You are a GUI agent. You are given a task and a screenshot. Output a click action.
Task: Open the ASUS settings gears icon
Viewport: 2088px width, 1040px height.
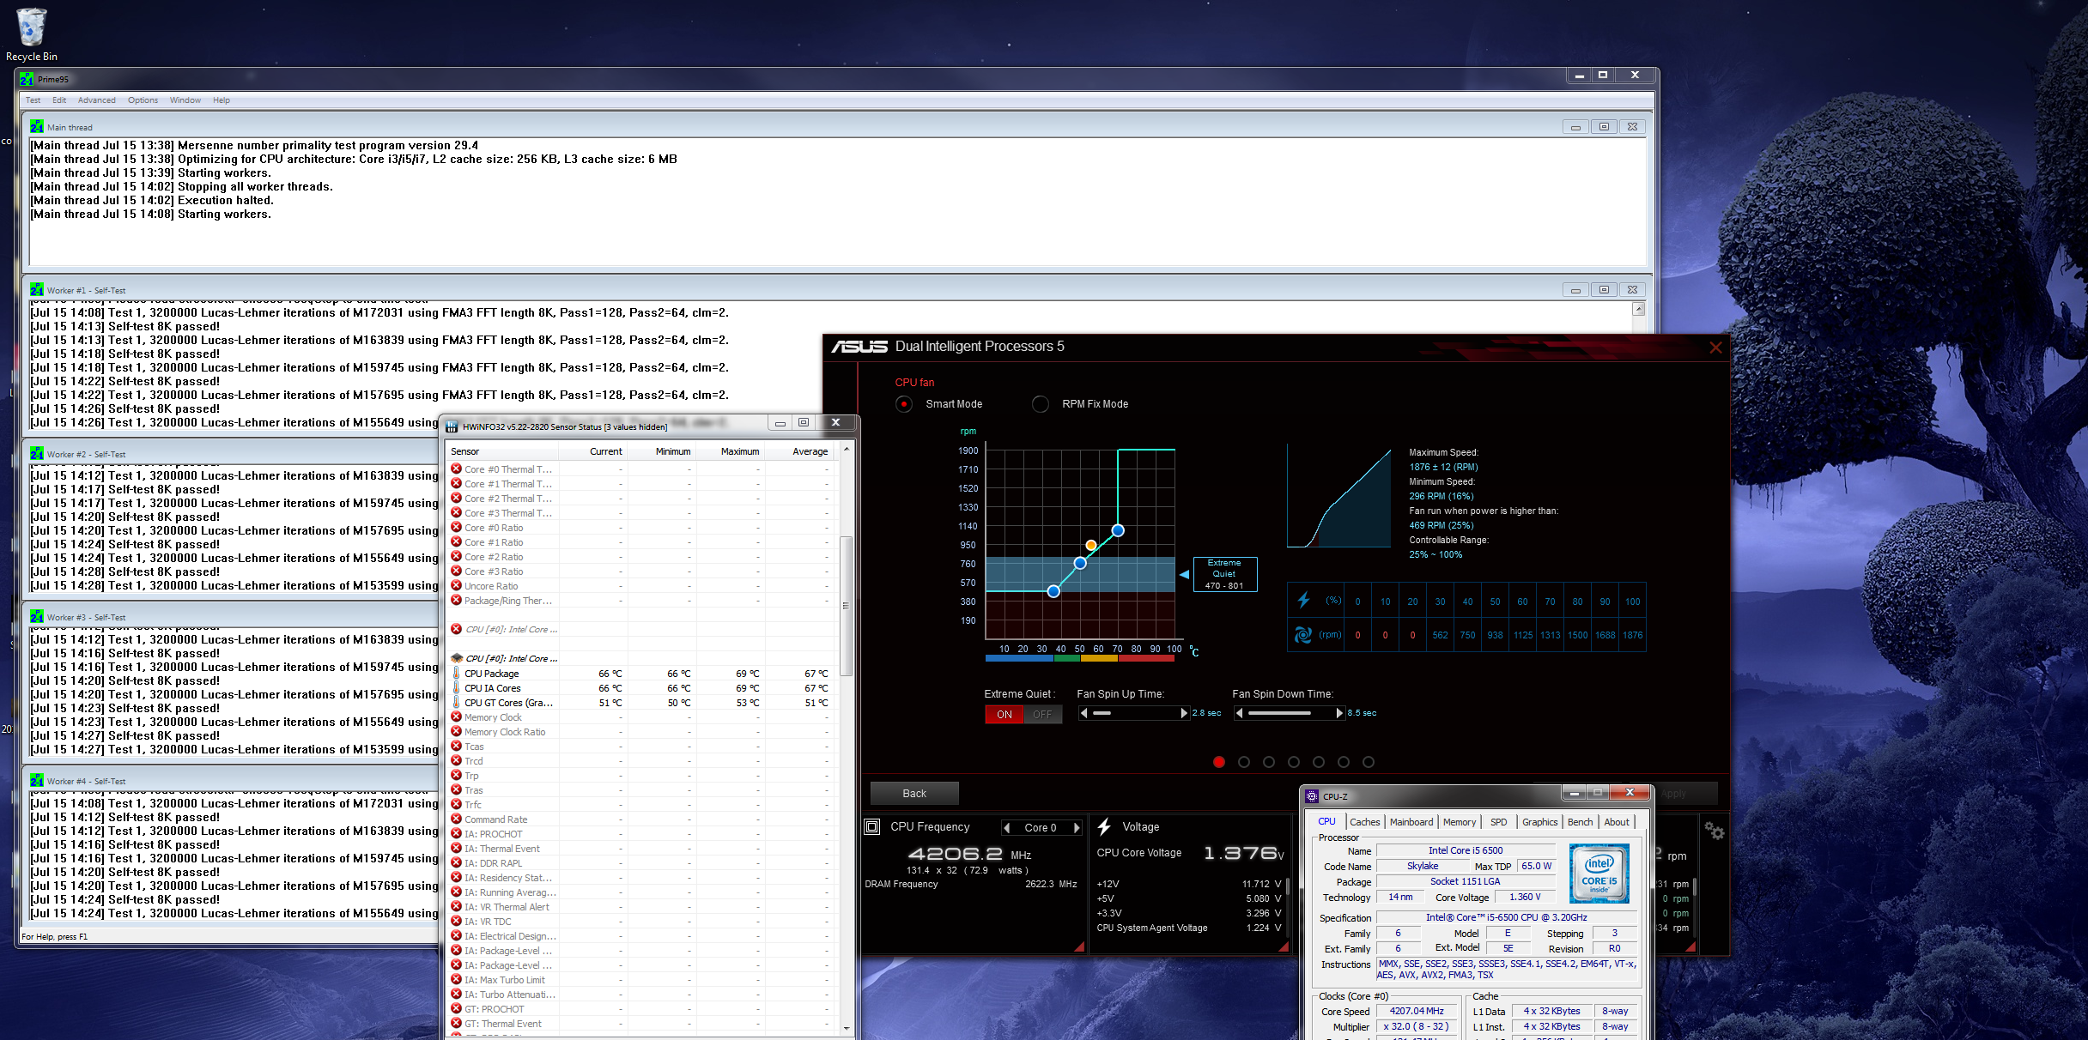point(1714,830)
